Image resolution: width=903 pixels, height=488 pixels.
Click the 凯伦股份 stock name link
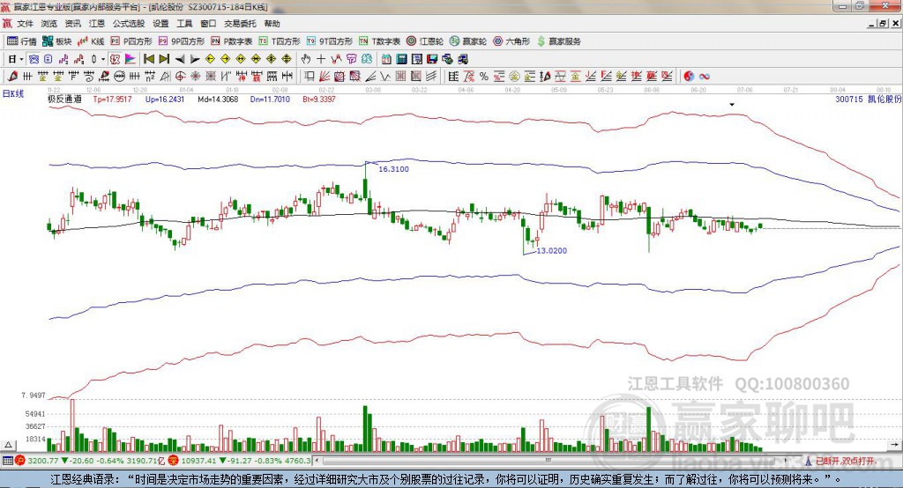pyautogui.click(x=884, y=100)
